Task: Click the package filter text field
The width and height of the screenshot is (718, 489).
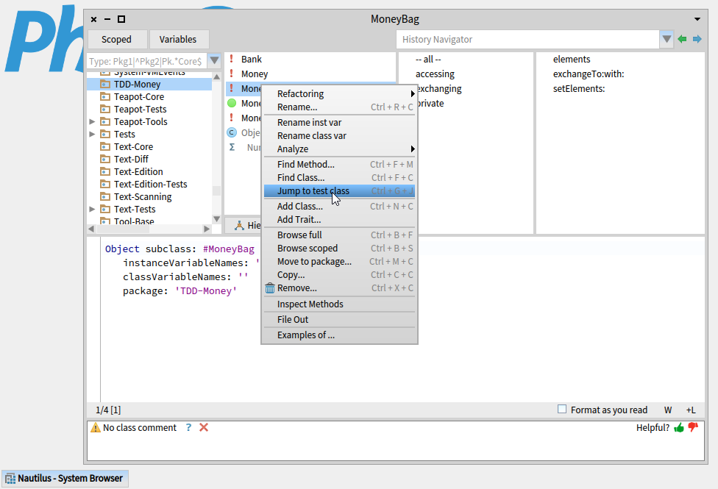Action: (x=147, y=61)
